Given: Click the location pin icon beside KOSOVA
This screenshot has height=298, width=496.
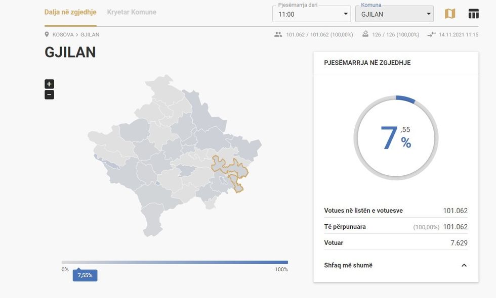Looking at the screenshot, I should [47, 35].
